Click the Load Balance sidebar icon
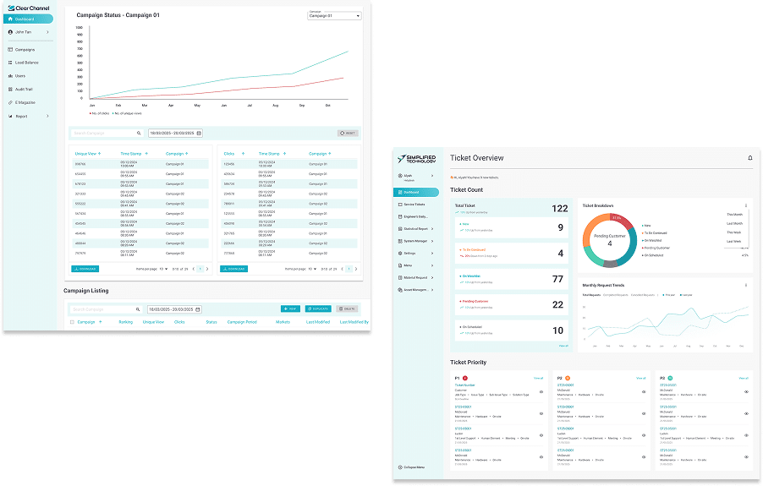The image size is (763, 486). (9, 63)
